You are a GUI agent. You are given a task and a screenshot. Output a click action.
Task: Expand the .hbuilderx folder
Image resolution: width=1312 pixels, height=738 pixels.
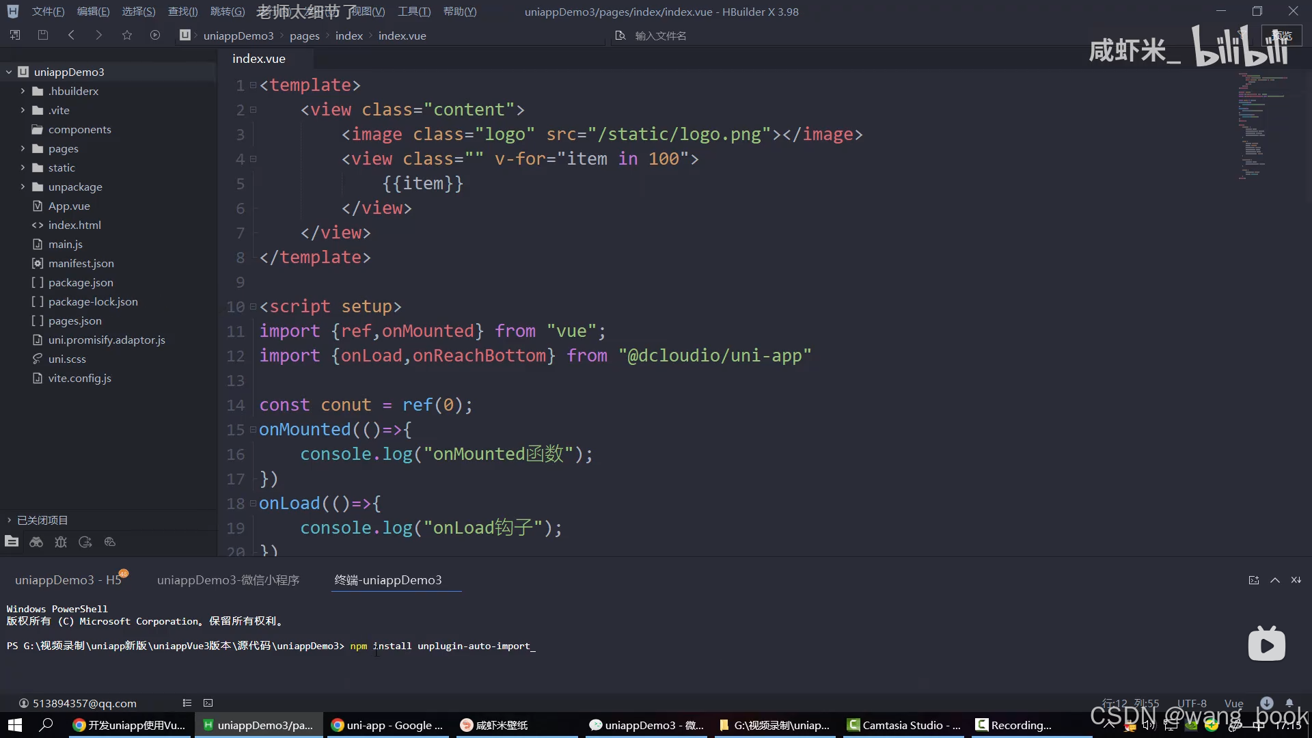click(x=23, y=91)
